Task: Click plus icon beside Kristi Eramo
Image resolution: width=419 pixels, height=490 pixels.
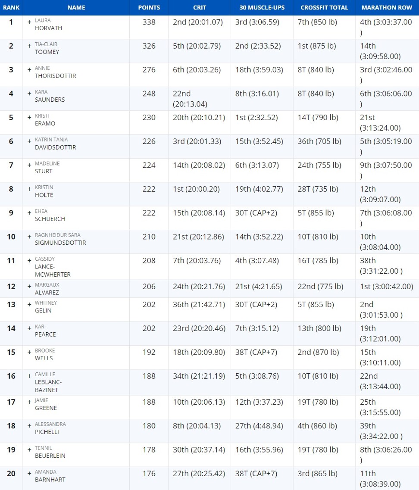Action: 29,118
